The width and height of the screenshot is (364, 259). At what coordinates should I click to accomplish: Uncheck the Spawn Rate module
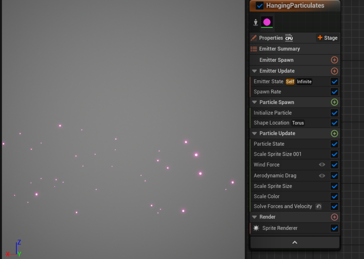334,92
